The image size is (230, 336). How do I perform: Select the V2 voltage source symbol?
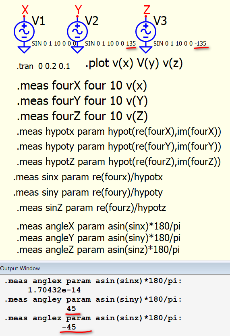click(77, 31)
